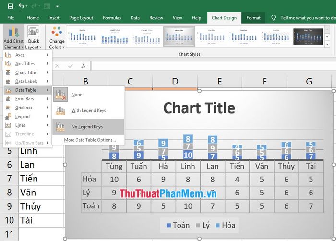Click the Save icon in quick access toolbar

(11, 6)
